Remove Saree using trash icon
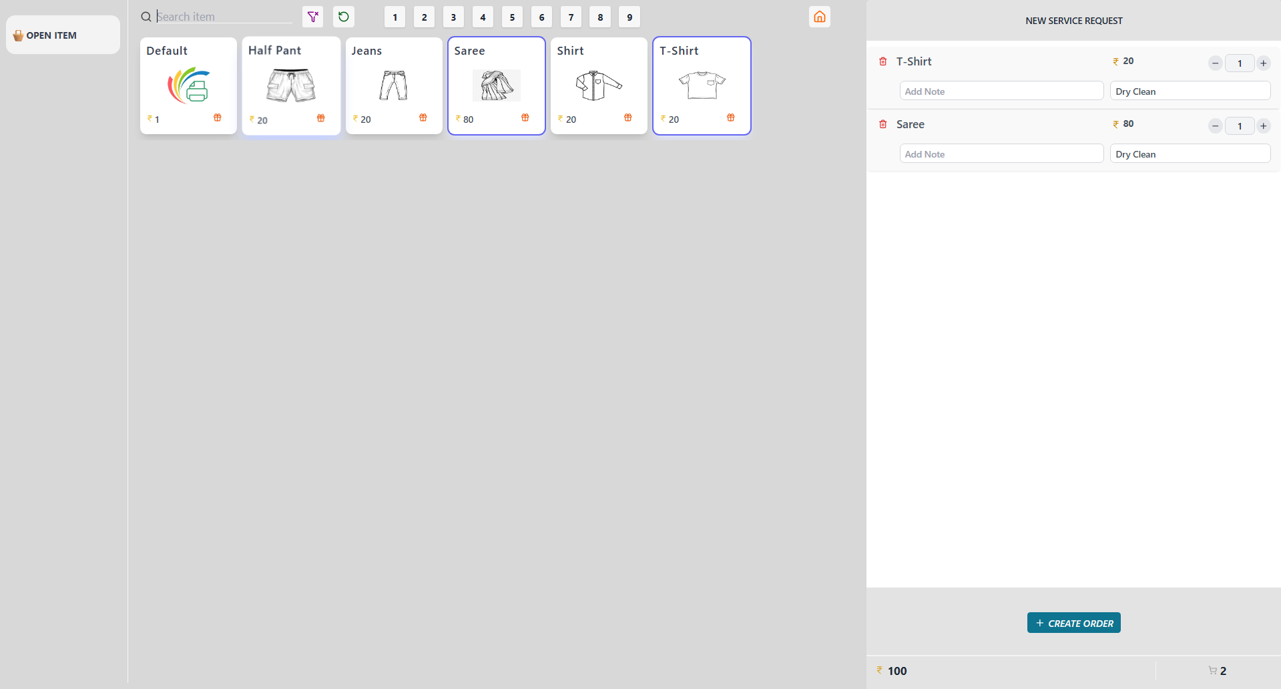Image resolution: width=1281 pixels, height=689 pixels. coord(882,124)
